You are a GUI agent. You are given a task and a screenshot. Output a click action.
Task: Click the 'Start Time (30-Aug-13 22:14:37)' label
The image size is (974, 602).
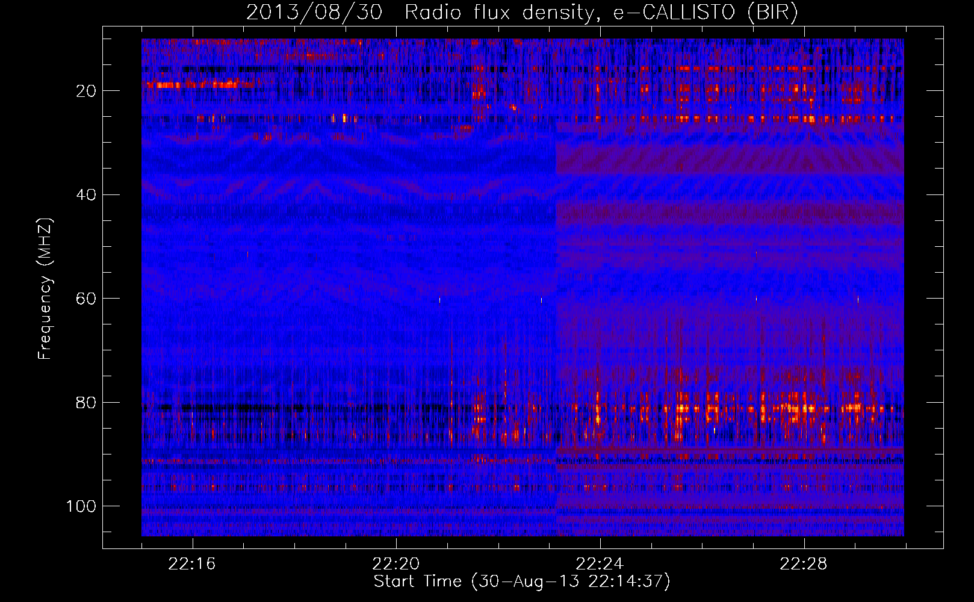tap(522, 582)
